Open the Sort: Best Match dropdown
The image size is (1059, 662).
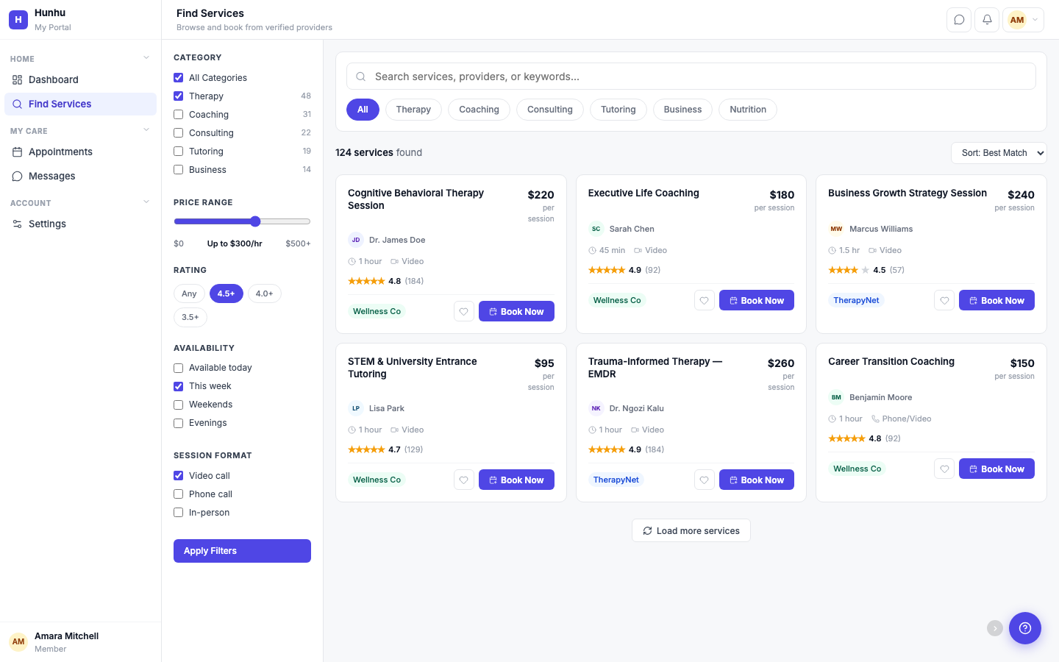999,153
